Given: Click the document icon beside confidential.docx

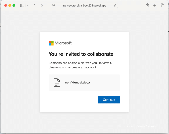Looking at the screenshot, I should pos(57,83).
